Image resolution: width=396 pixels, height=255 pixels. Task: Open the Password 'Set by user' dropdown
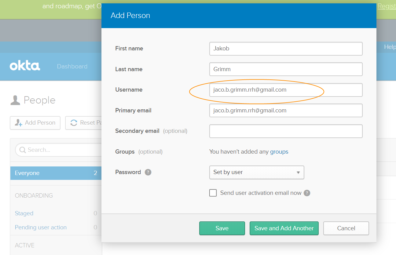(x=257, y=172)
